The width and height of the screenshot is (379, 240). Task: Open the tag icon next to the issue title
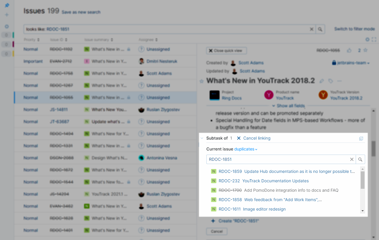click(x=330, y=81)
